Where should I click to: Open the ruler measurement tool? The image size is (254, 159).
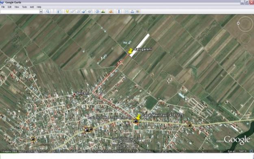(x=119, y=11)
